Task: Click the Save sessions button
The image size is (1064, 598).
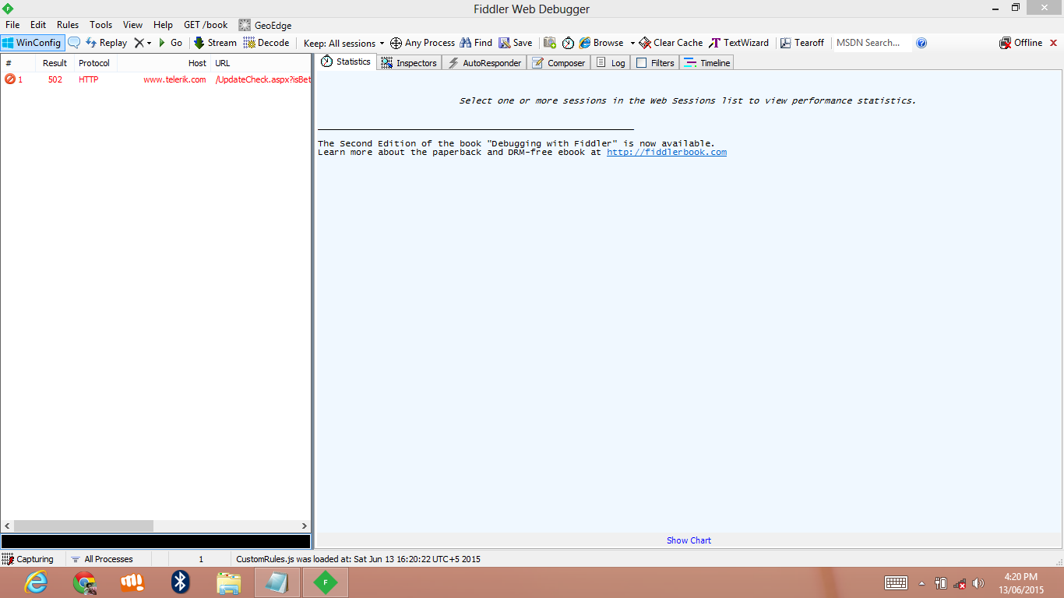Action: click(x=516, y=43)
